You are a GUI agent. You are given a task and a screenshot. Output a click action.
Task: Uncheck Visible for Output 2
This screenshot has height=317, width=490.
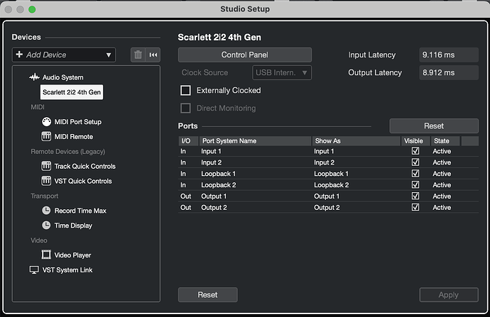click(x=415, y=207)
